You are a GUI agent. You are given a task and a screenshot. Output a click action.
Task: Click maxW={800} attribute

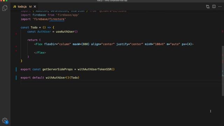click(x=81, y=44)
